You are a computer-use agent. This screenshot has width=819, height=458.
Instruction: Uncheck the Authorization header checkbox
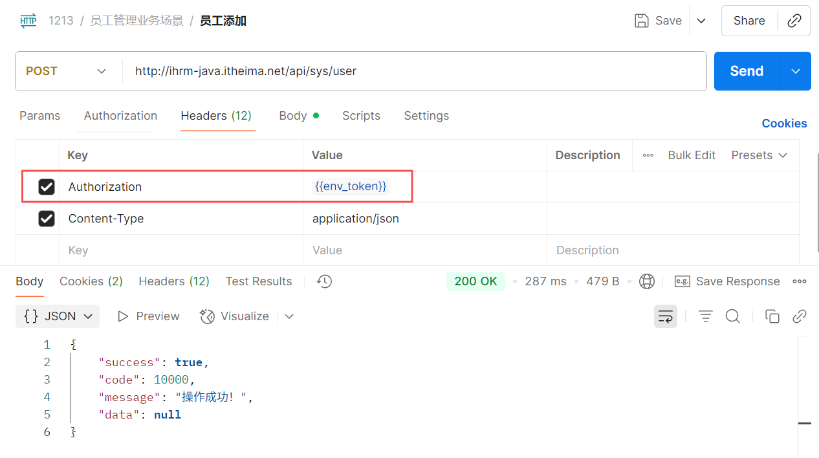tap(47, 187)
